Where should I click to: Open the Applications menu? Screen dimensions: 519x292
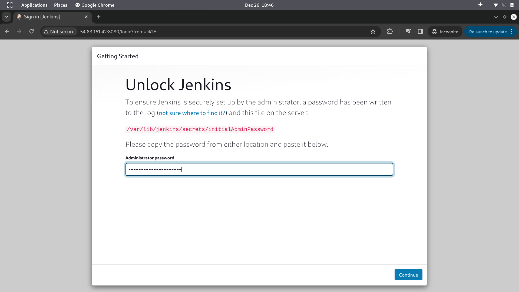pyautogui.click(x=34, y=5)
